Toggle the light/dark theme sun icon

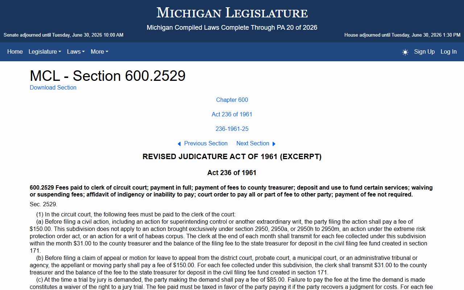coord(405,52)
